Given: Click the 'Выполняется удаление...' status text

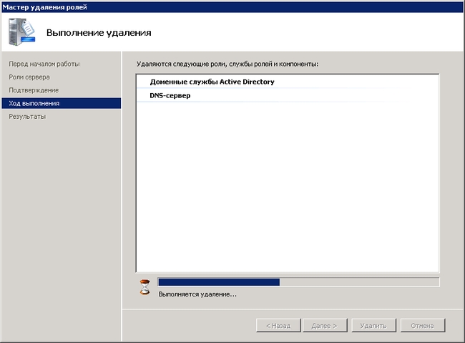Looking at the screenshot, I should coord(197,294).
